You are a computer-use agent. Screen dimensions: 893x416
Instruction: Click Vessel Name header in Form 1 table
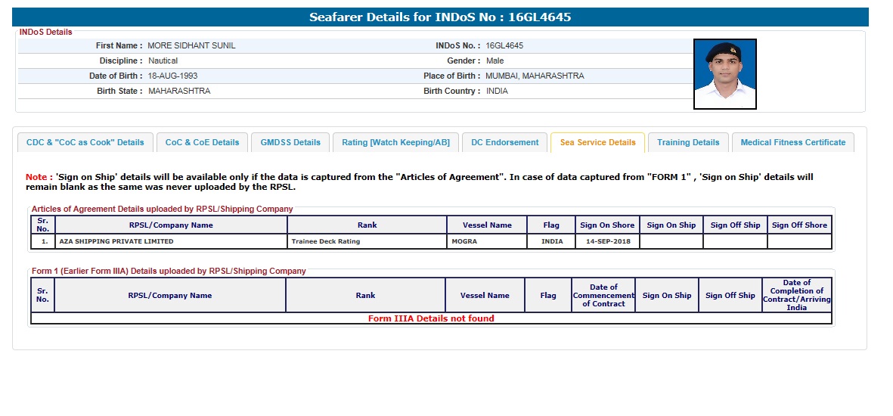tap(485, 295)
